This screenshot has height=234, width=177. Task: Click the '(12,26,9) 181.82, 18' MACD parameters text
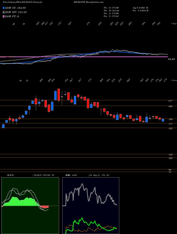point(43,175)
